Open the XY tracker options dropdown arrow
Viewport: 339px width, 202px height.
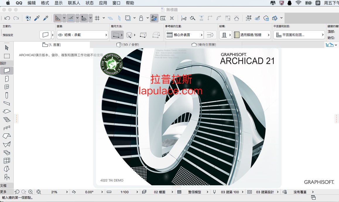click(x=90, y=18)
